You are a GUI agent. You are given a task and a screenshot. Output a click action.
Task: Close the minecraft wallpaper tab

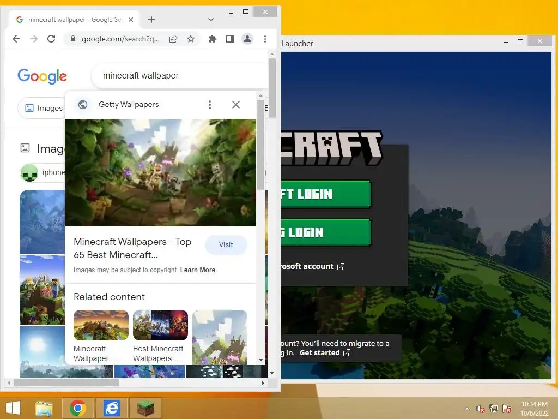coord(131,20)
